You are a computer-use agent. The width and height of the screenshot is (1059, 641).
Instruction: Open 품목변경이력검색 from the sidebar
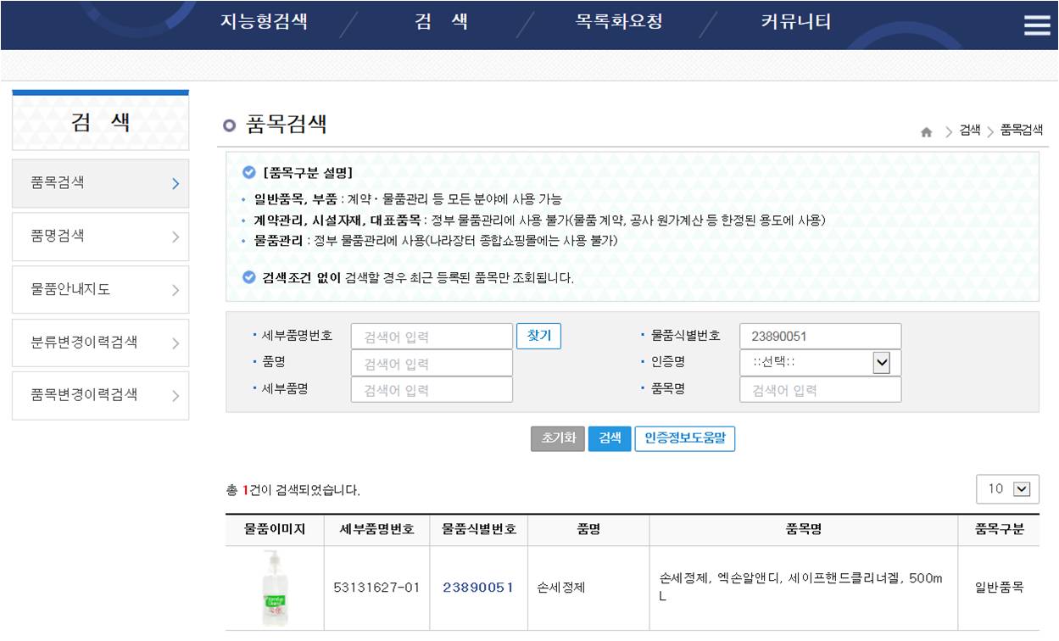(x=100, y=395)
